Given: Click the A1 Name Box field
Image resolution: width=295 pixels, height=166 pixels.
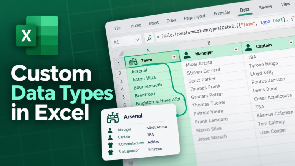Looking at the screenshot, I should [x=126, y=41].
